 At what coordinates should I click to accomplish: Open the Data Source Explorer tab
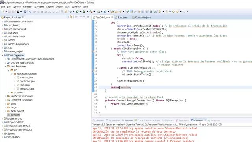click(x=148, y=120)
